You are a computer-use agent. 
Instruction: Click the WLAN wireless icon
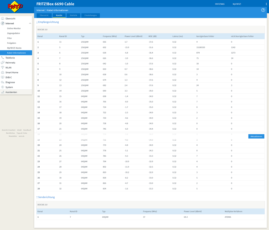(3, 68)
